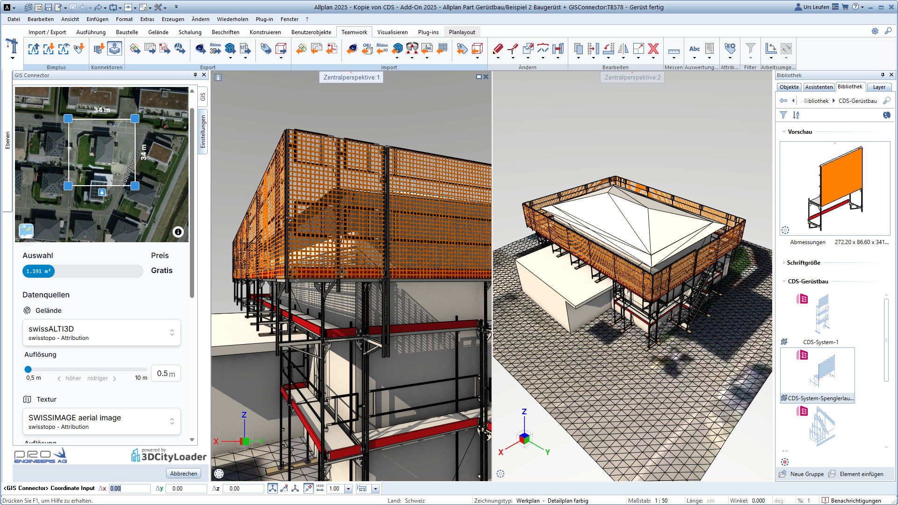Image resolution: width=898 pixels, height=505 pixels.
Task: Click the Abbrechen button
Action: 183,474
